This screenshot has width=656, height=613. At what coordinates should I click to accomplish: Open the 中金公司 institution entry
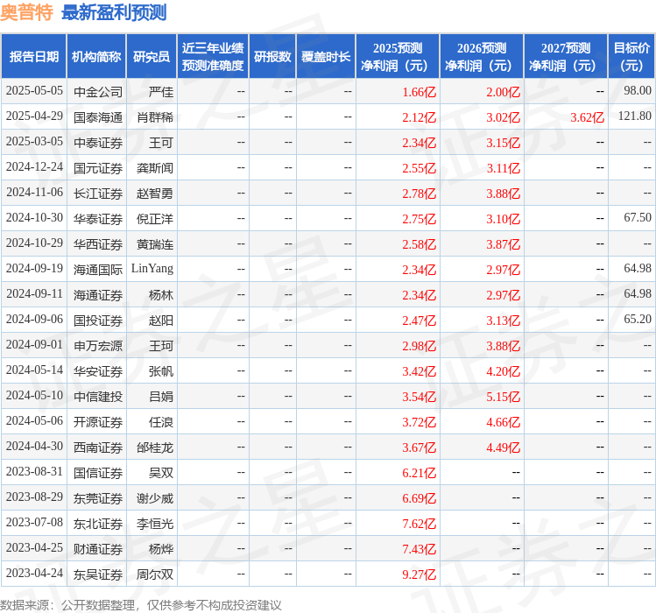(97, 91)
